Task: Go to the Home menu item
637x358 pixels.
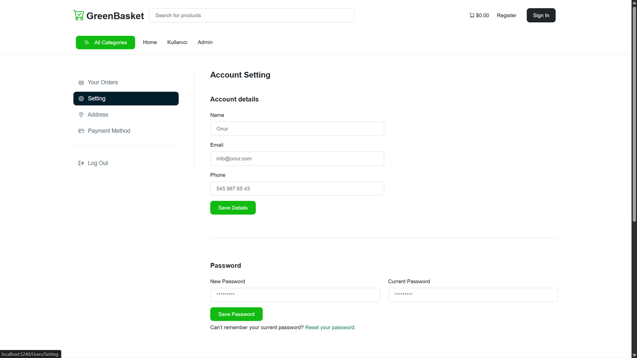Action: pyautogui.click(x=150, y=42)
